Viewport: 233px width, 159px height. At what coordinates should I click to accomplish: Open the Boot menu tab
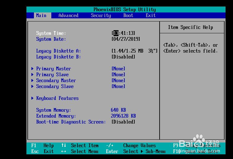pyautogui.click(x=128, y=16)
